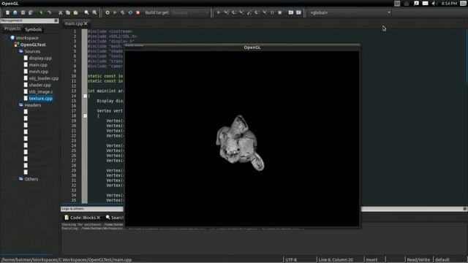Fold the code block at line 18
The image size is (468, 263).
tap(85, 115)
